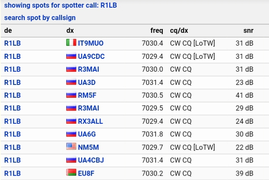Click the Russian flag beside RM5F
Image resolution: width=269 pixels, height=180 pixels.
pos(71,95)
